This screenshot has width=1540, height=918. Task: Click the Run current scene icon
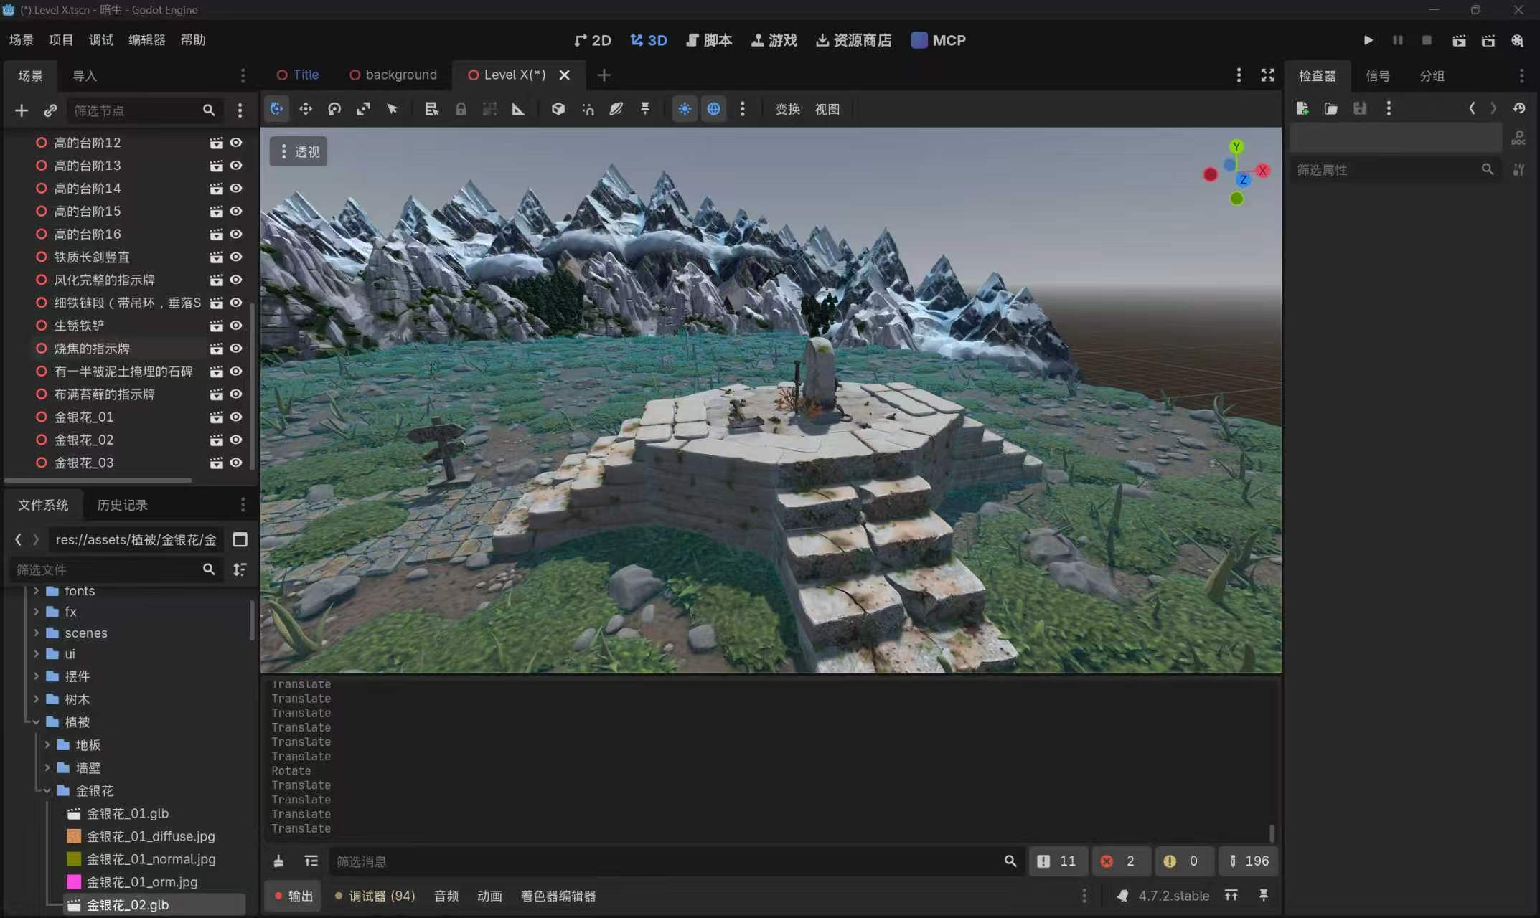[x=1459, y=40]
